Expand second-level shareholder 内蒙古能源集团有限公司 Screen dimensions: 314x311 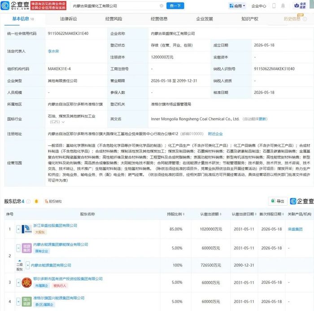(x=28, y=265)
